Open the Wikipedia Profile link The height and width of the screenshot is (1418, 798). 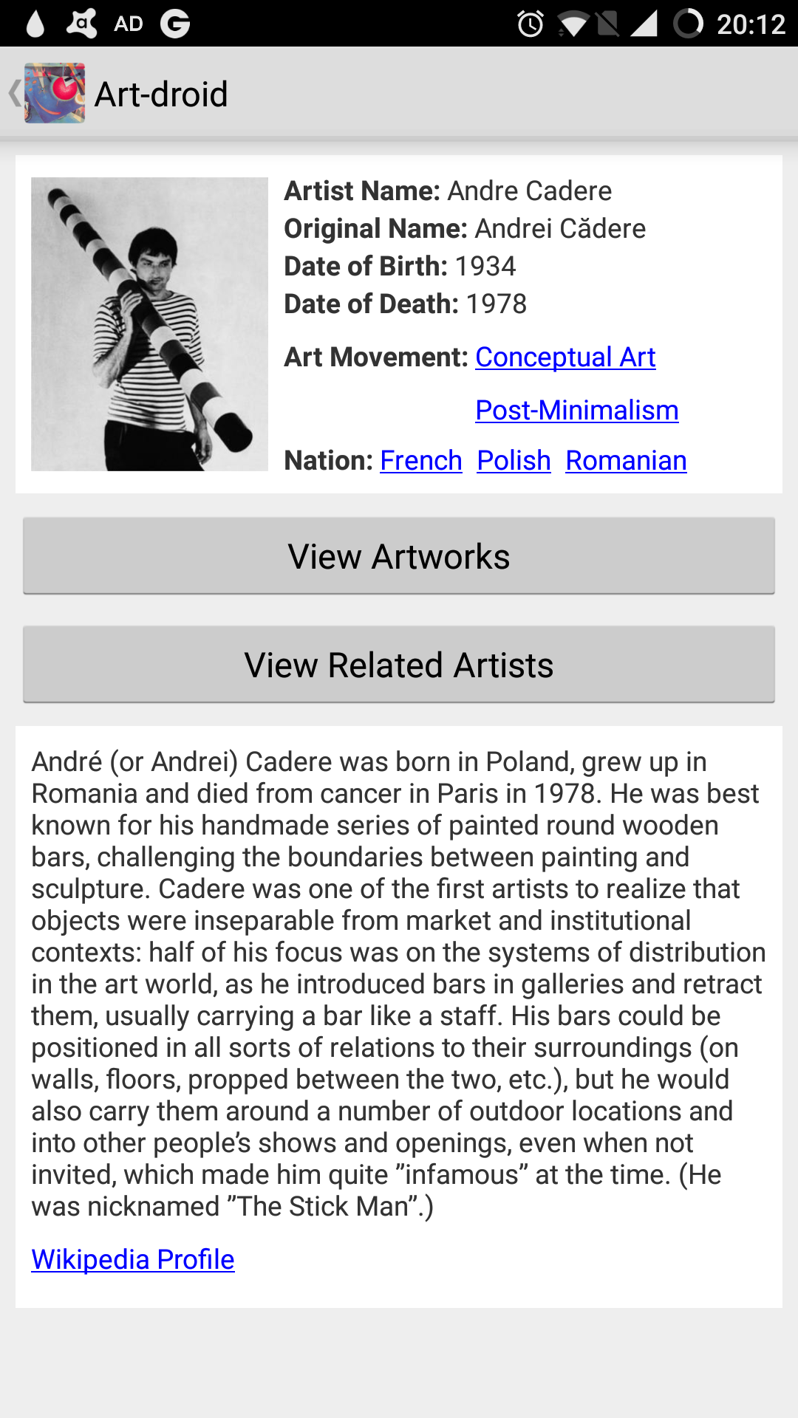133,1259
